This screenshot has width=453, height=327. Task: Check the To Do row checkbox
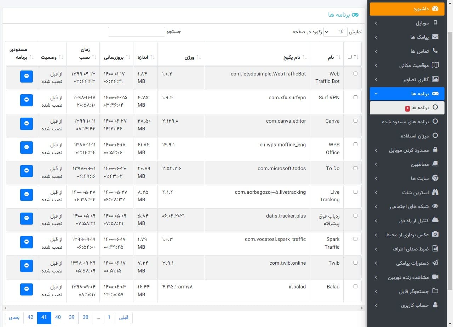tap(355, 168)
